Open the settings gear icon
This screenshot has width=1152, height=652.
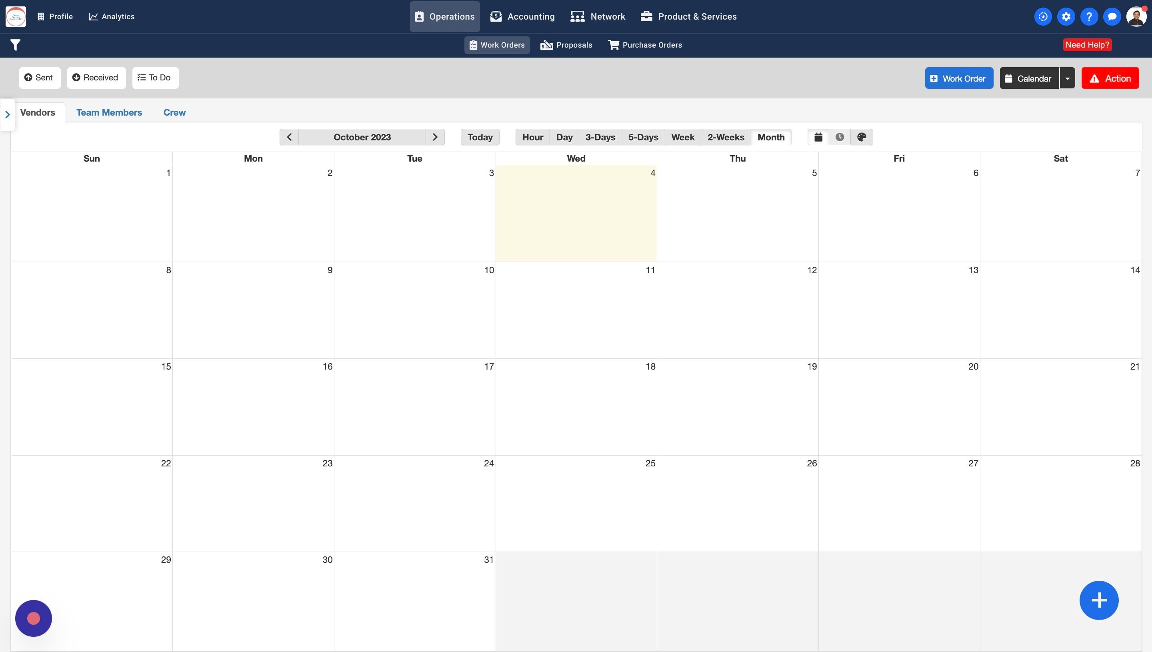[1066, 16]
